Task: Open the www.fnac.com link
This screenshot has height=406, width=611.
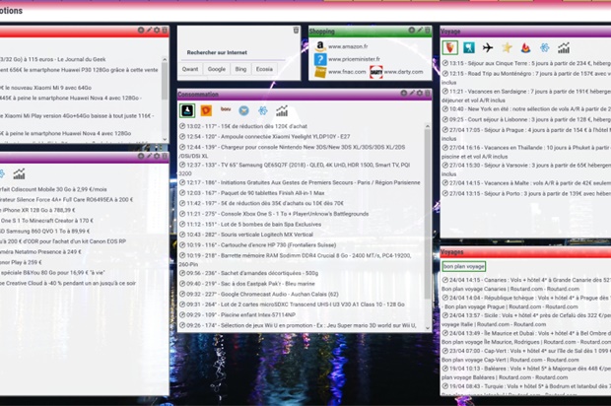Action: tap(347, 72)
